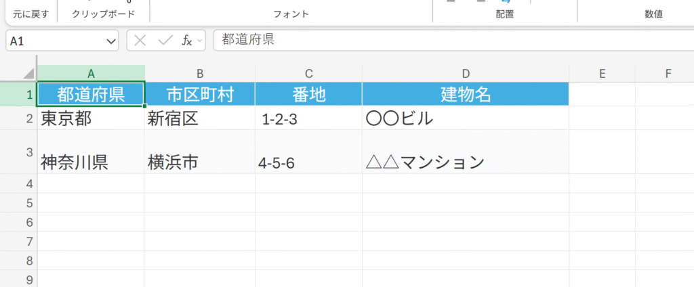Click the 番地 header cell

(x=308, y=94)
